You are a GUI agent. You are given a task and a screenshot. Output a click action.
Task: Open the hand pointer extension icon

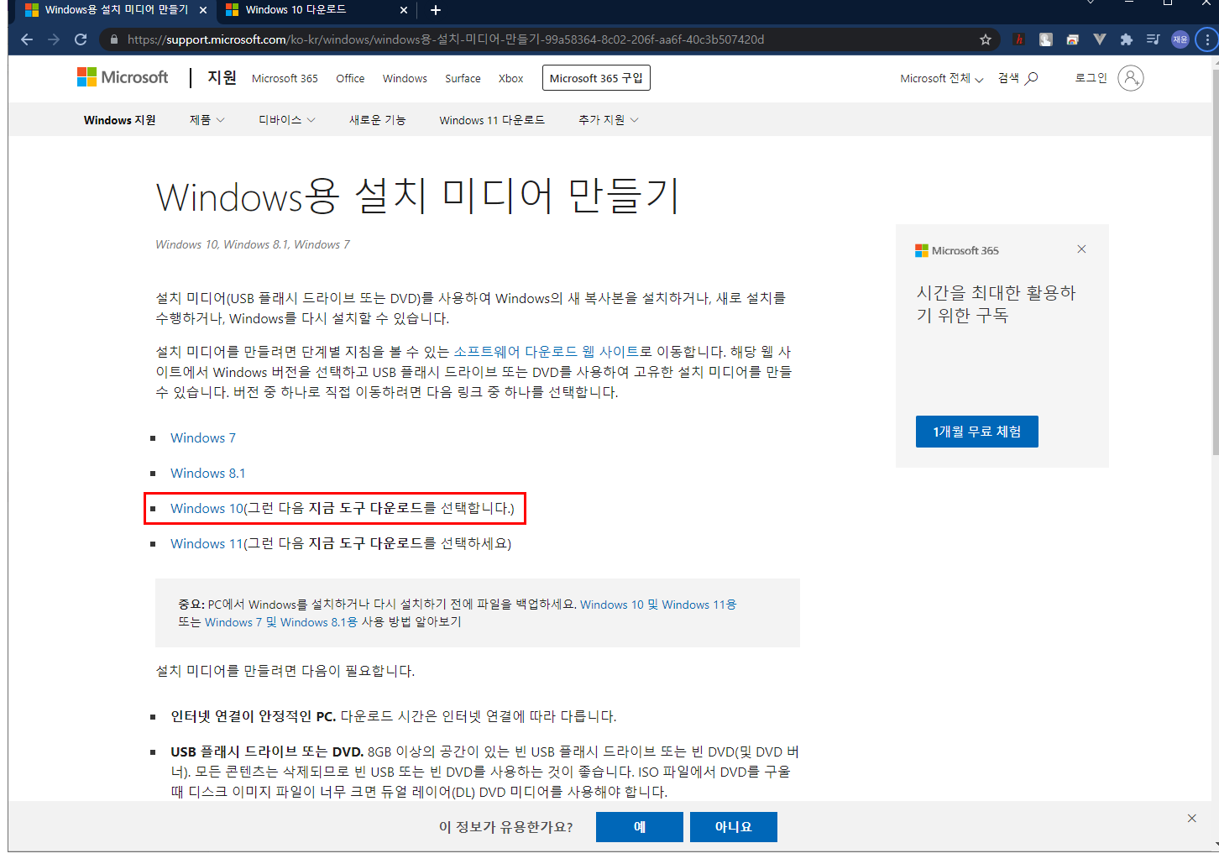pyautogui.click(x=1046, y=39)
